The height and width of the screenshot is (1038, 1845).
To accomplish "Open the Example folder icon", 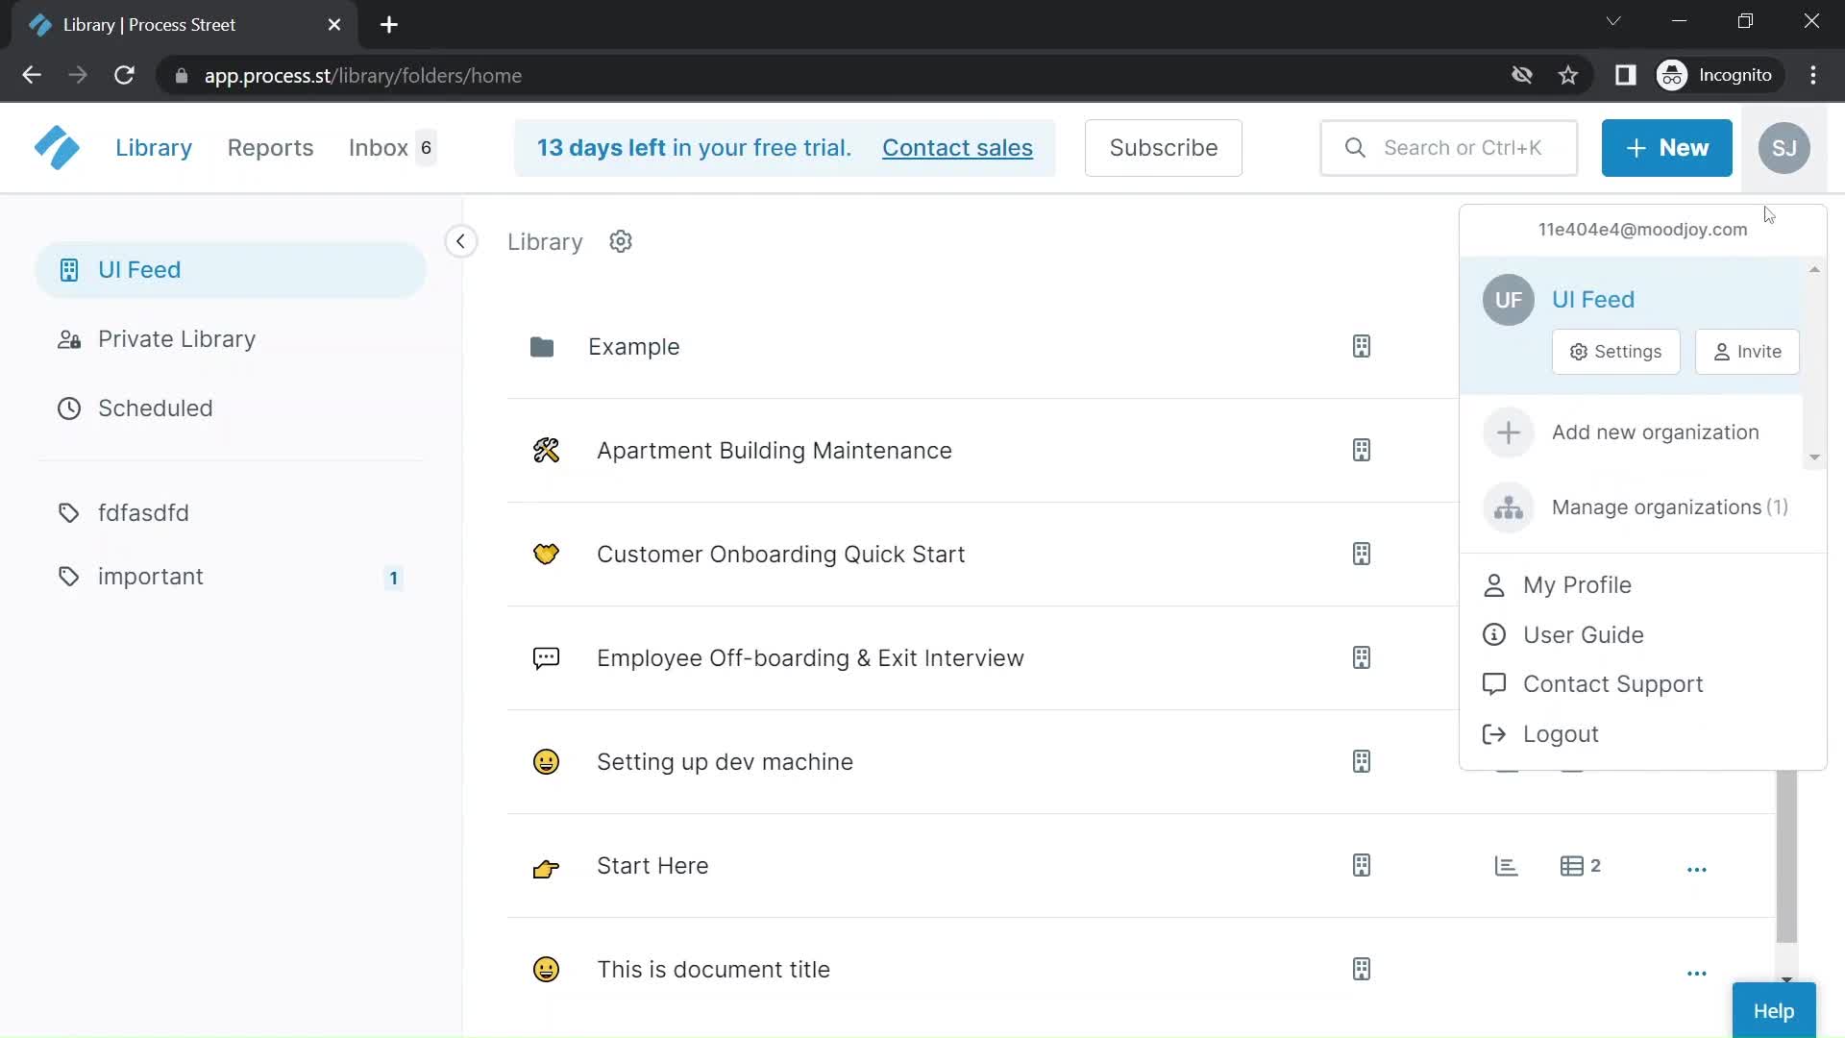I will pyautogui.click(x=542, y=347).
